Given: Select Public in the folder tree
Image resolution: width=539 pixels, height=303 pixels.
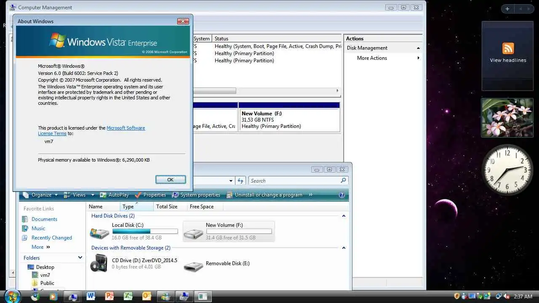Looking at the screenshot, I should click(x=47, y=283).
